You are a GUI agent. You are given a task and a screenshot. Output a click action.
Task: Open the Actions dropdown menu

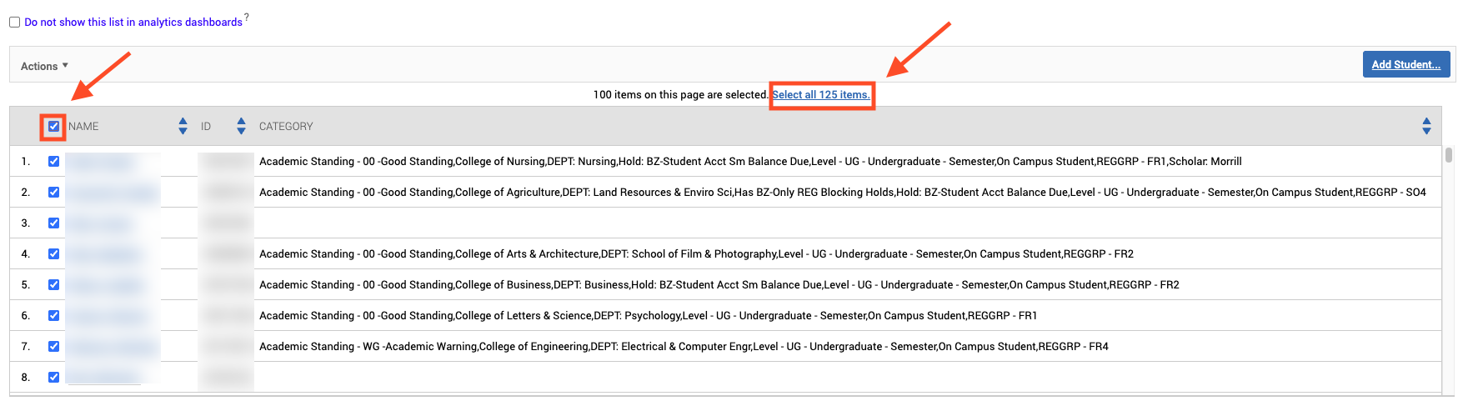click(x=44, y=66)
